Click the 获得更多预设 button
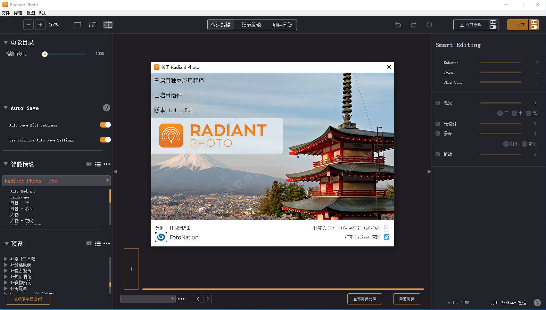The width and height of the screenshot is (546, 310). (x=28, y=299)
